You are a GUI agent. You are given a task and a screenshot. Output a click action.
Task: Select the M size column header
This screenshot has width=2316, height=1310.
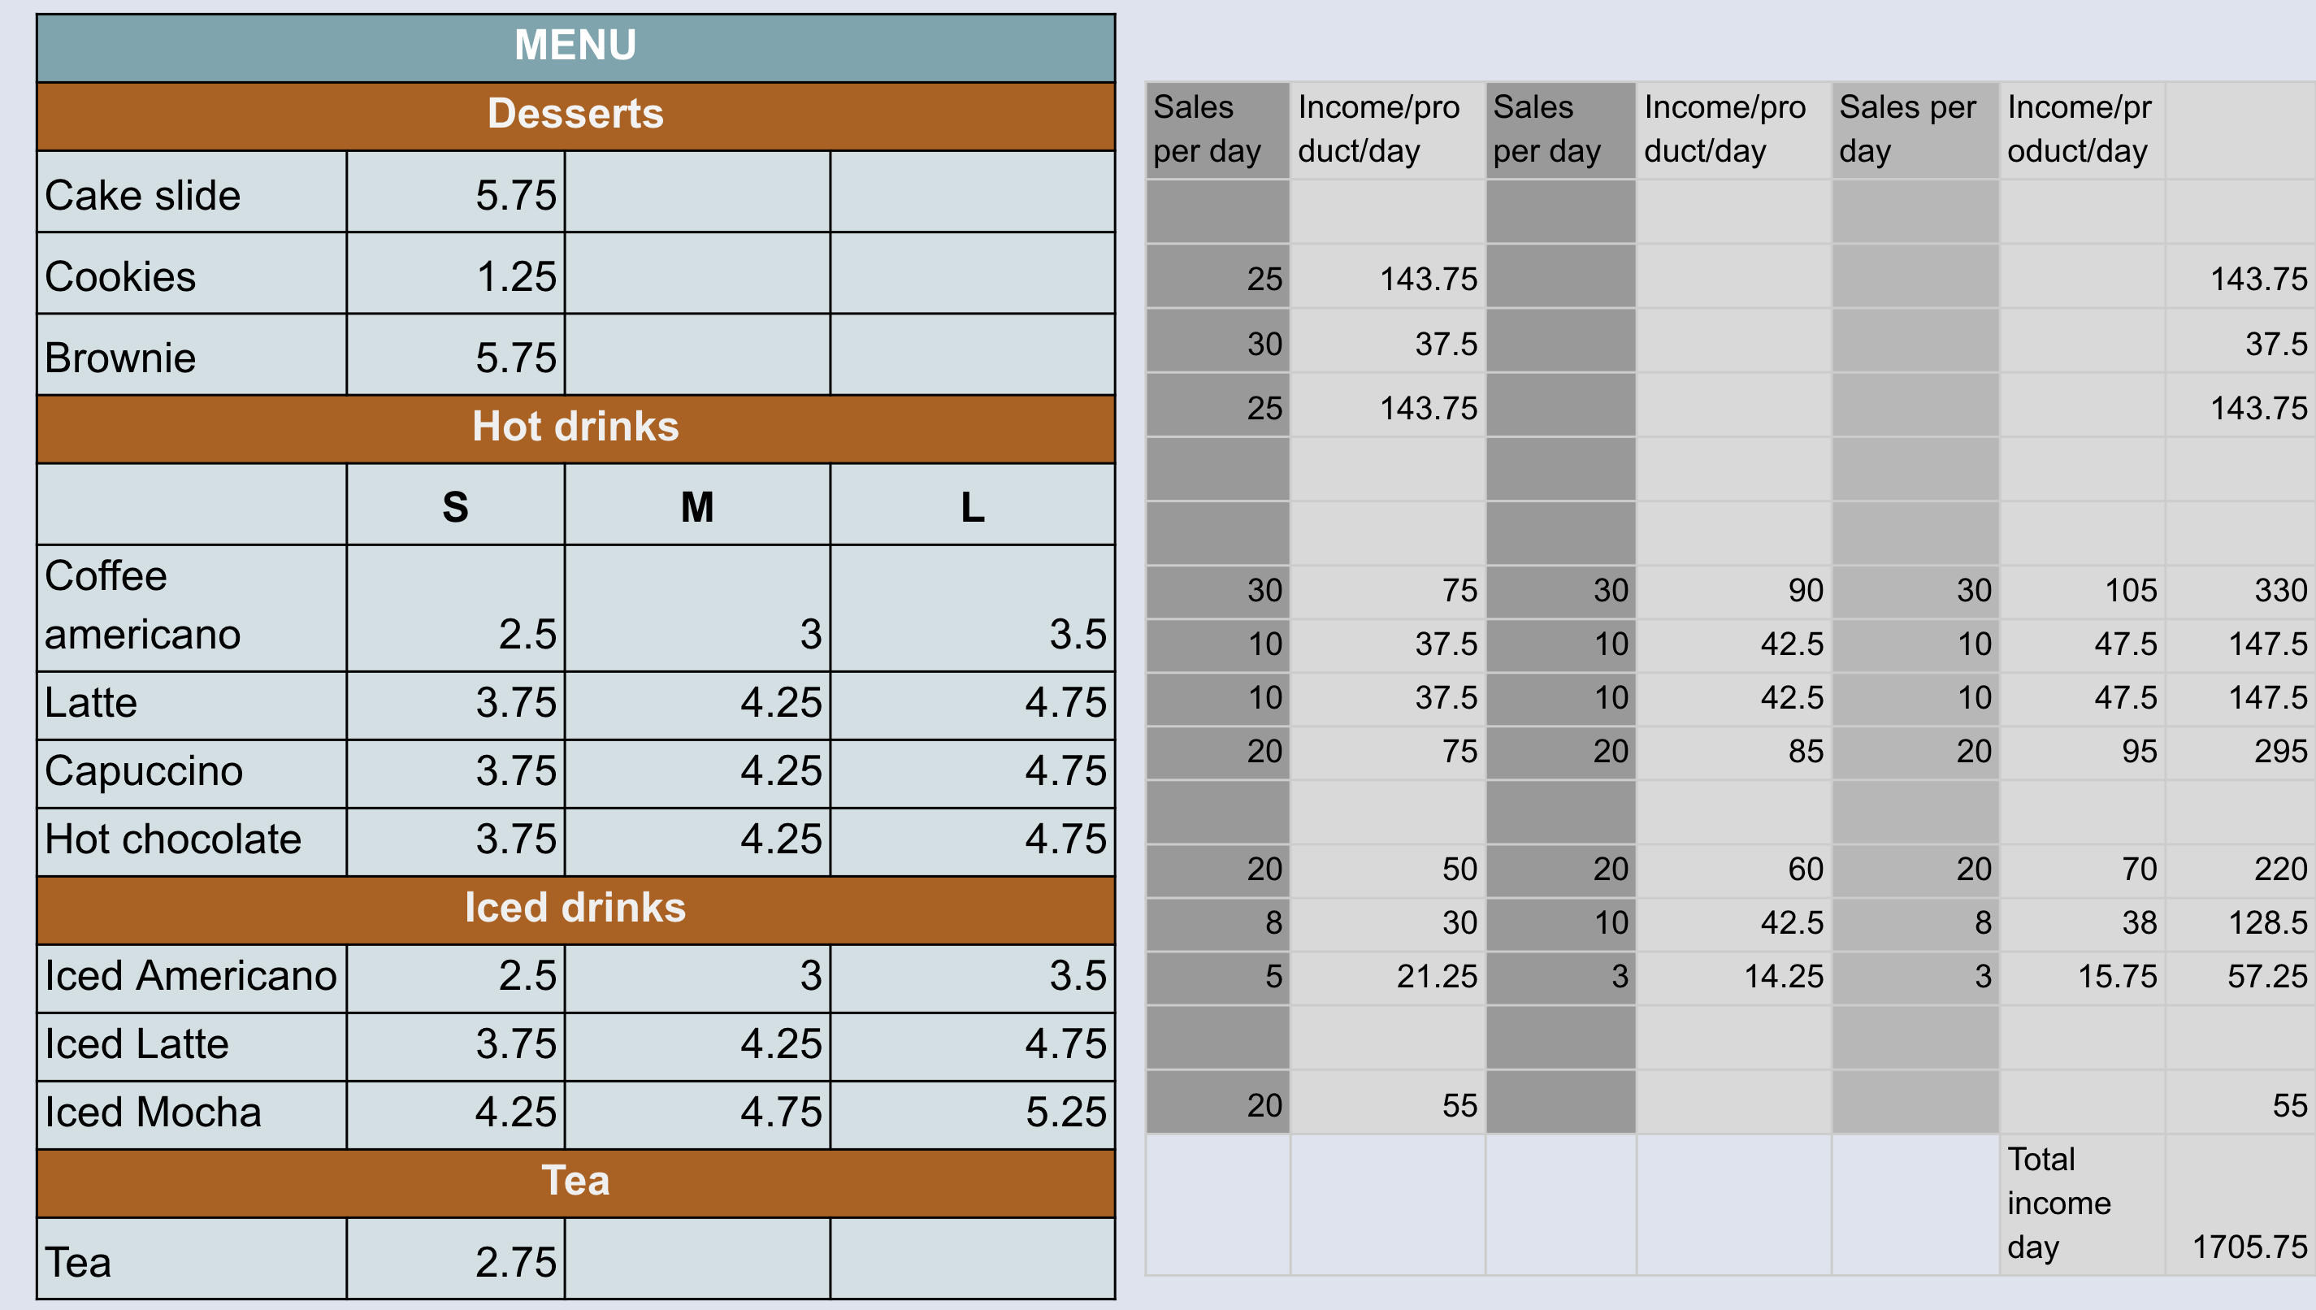[x=697, y=506]
